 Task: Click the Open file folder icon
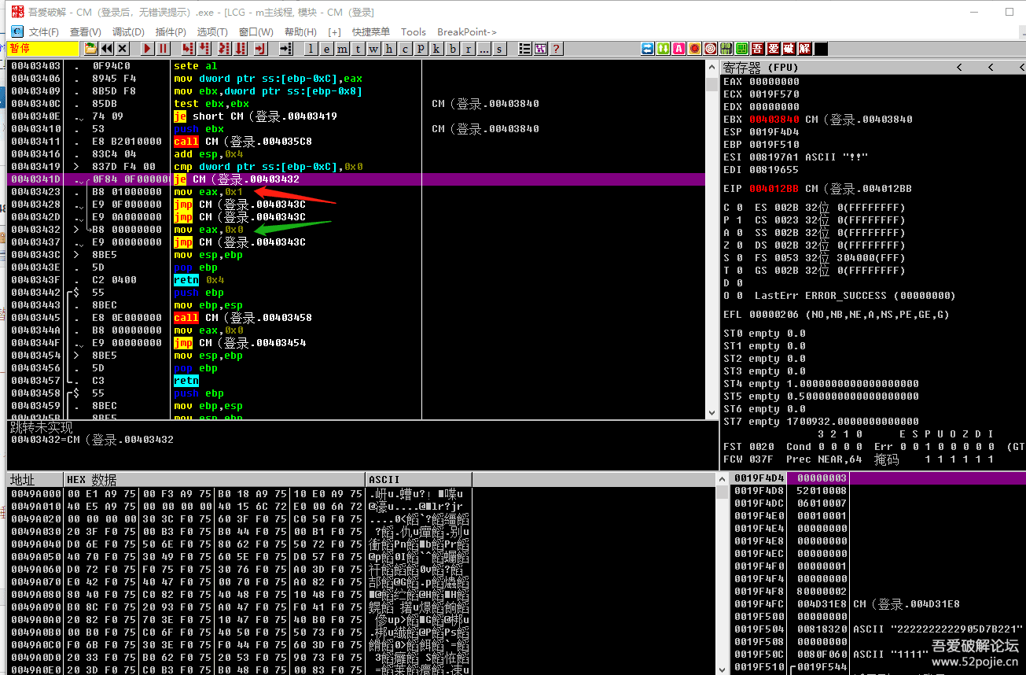[x=91, y=49]
